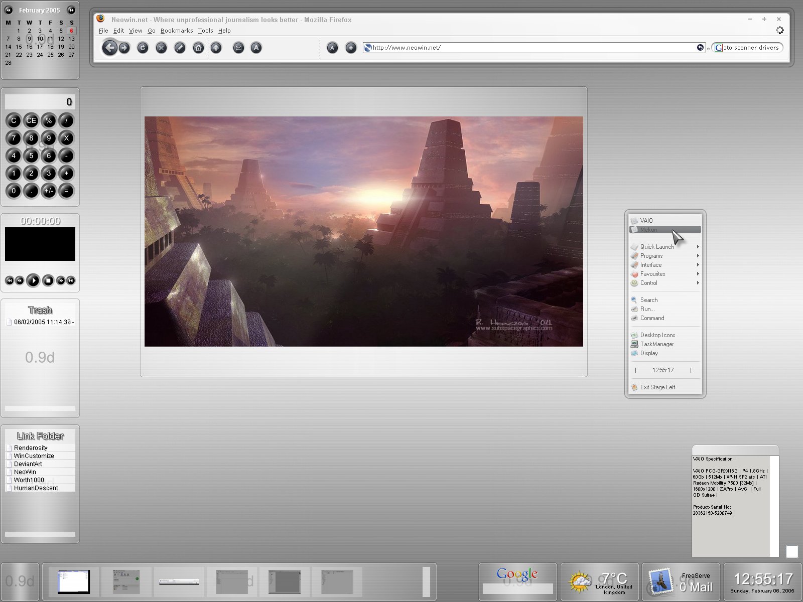803x602 pixels.
Task: Click the plus icon beside the address bar
Action: point(351,48)
